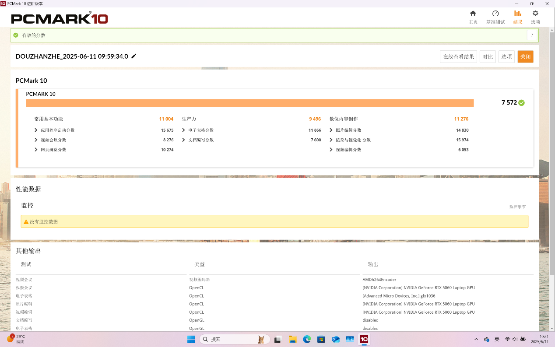
Task: Click the 渲染与视觉化 value 15 974
Action: [x=462, y=140]
